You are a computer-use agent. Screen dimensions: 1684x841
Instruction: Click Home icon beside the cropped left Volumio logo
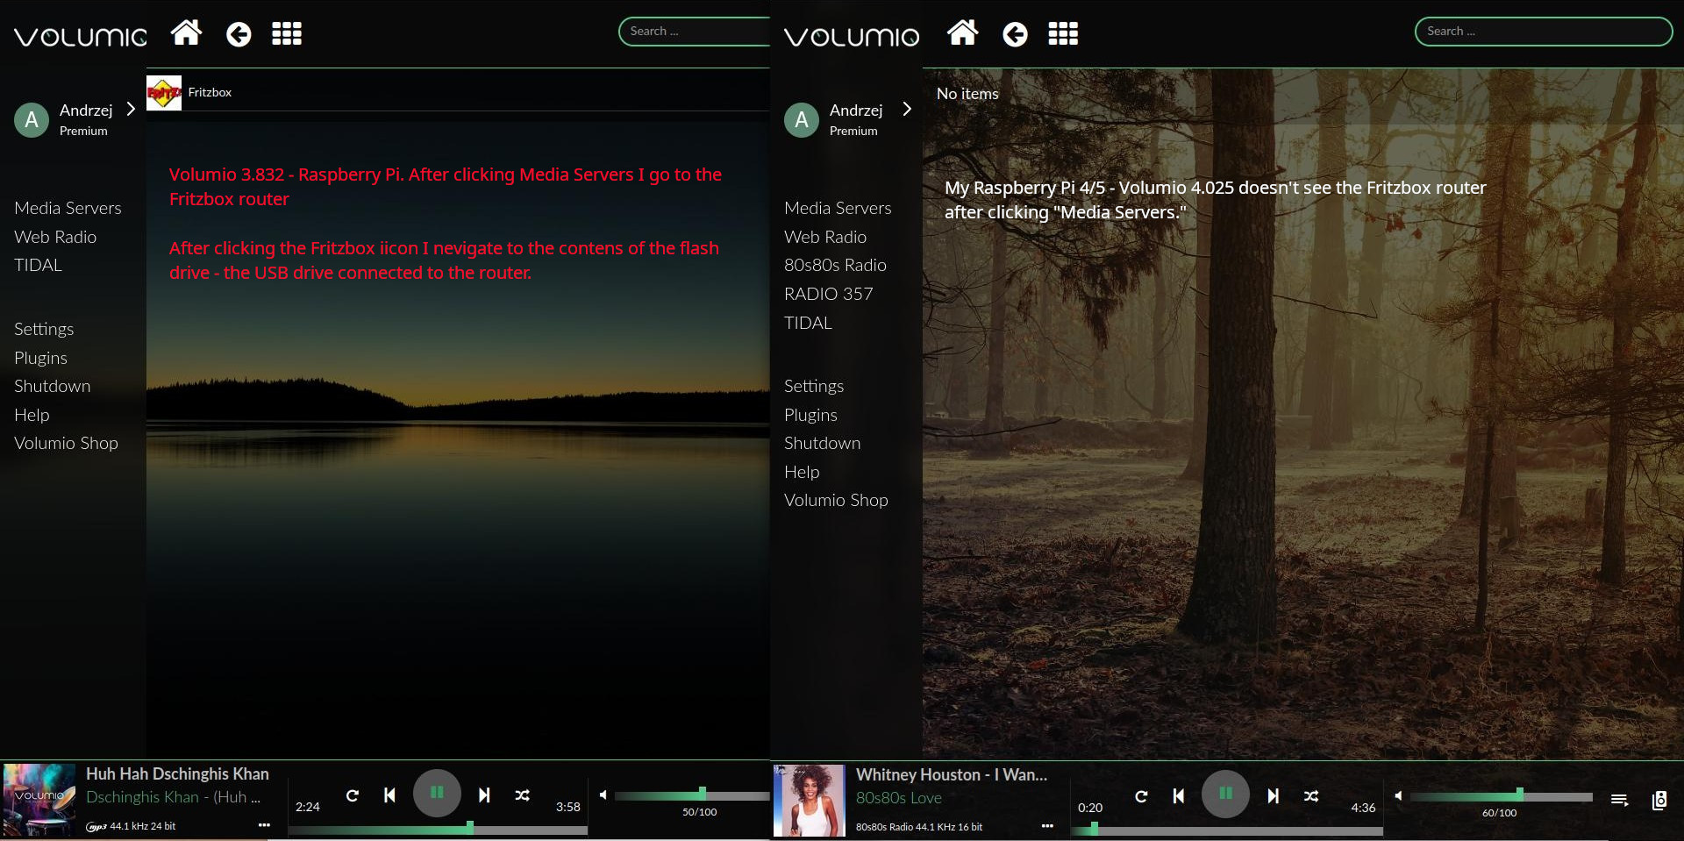pos(186,33)
